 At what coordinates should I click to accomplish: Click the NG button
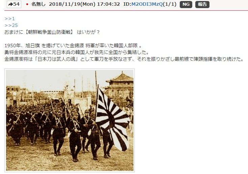point(186,4)
